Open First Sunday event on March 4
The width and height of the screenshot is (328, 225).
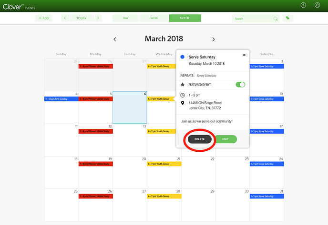coord(61,99)
